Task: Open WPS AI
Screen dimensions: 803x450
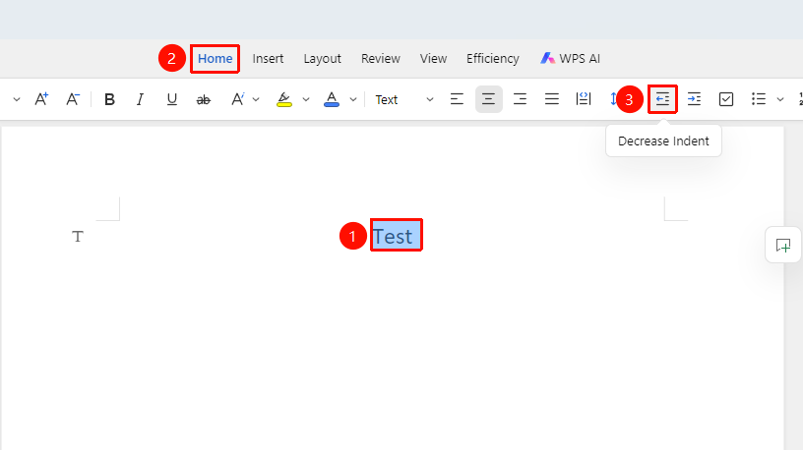Action: pyautogui.click(x=570, y=59)
